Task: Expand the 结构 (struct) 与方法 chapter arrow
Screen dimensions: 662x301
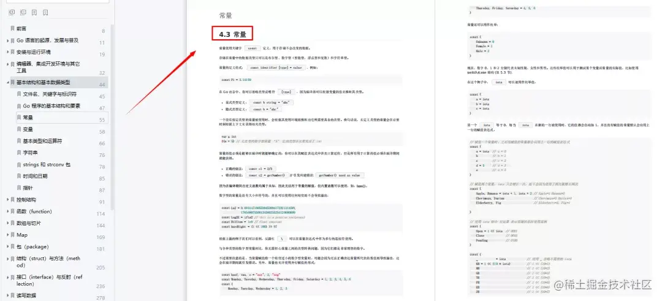Action: (7, 258)
